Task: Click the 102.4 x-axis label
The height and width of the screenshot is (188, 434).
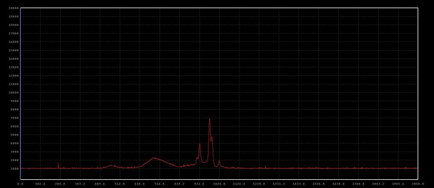Action: [40, 184]
